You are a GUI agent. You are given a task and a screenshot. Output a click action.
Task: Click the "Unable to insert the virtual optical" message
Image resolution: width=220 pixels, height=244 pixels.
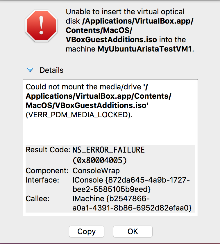(125, 12)
